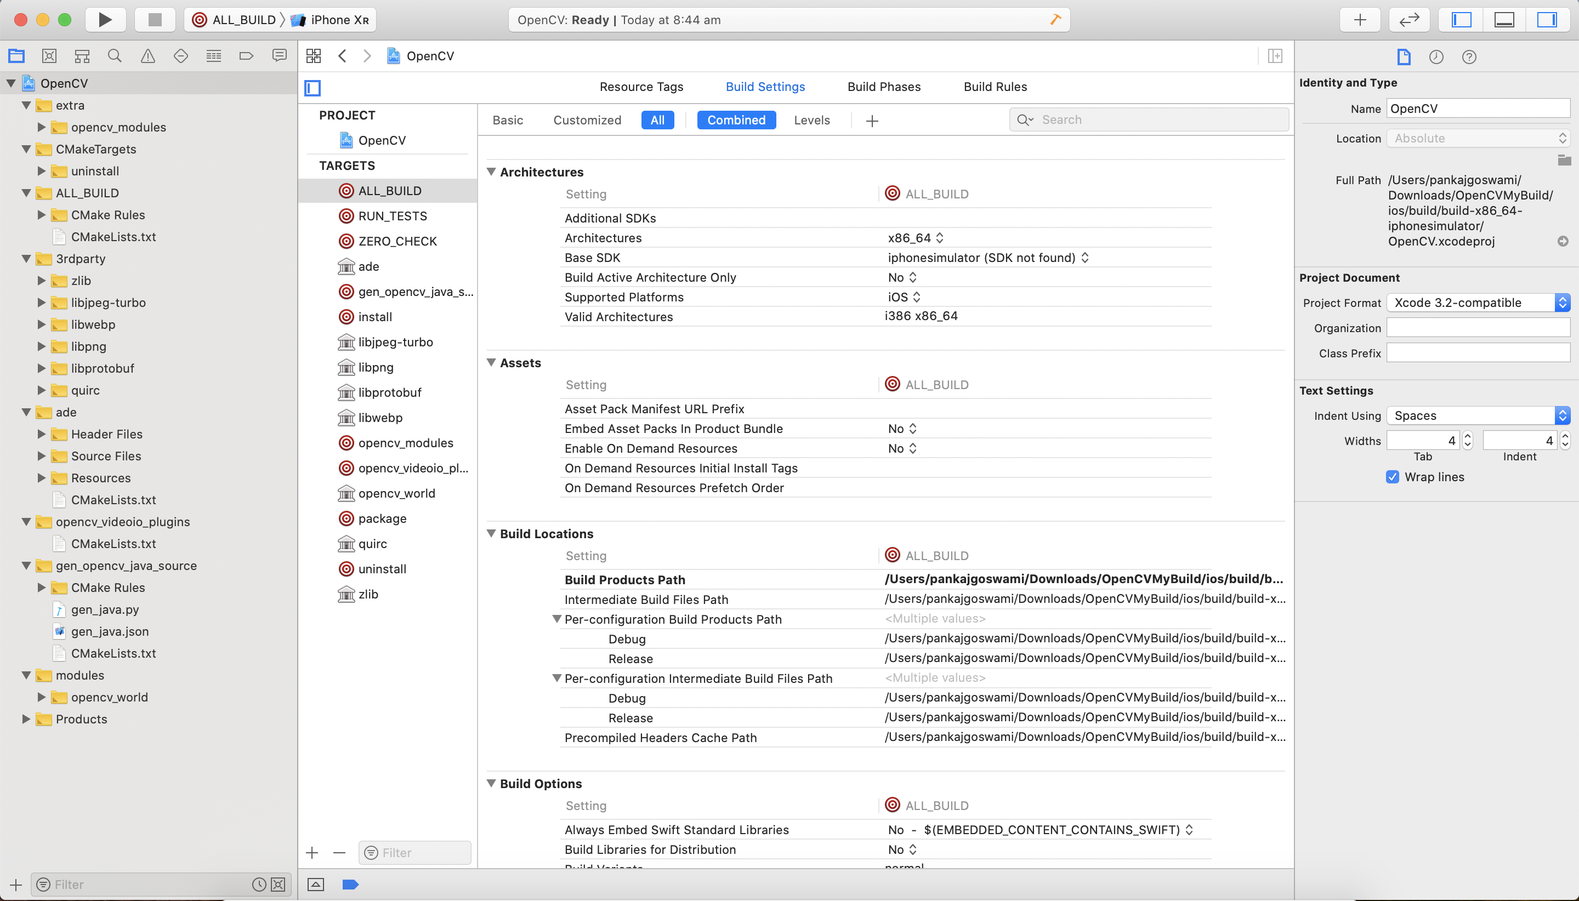This screenshot has width=1579, height=901.
Task: Expand the opencv_modules folder
Action: [42, 128]
